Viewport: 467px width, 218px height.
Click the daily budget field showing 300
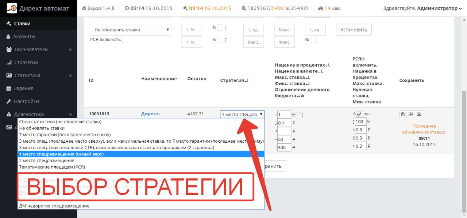coord(285,147)
